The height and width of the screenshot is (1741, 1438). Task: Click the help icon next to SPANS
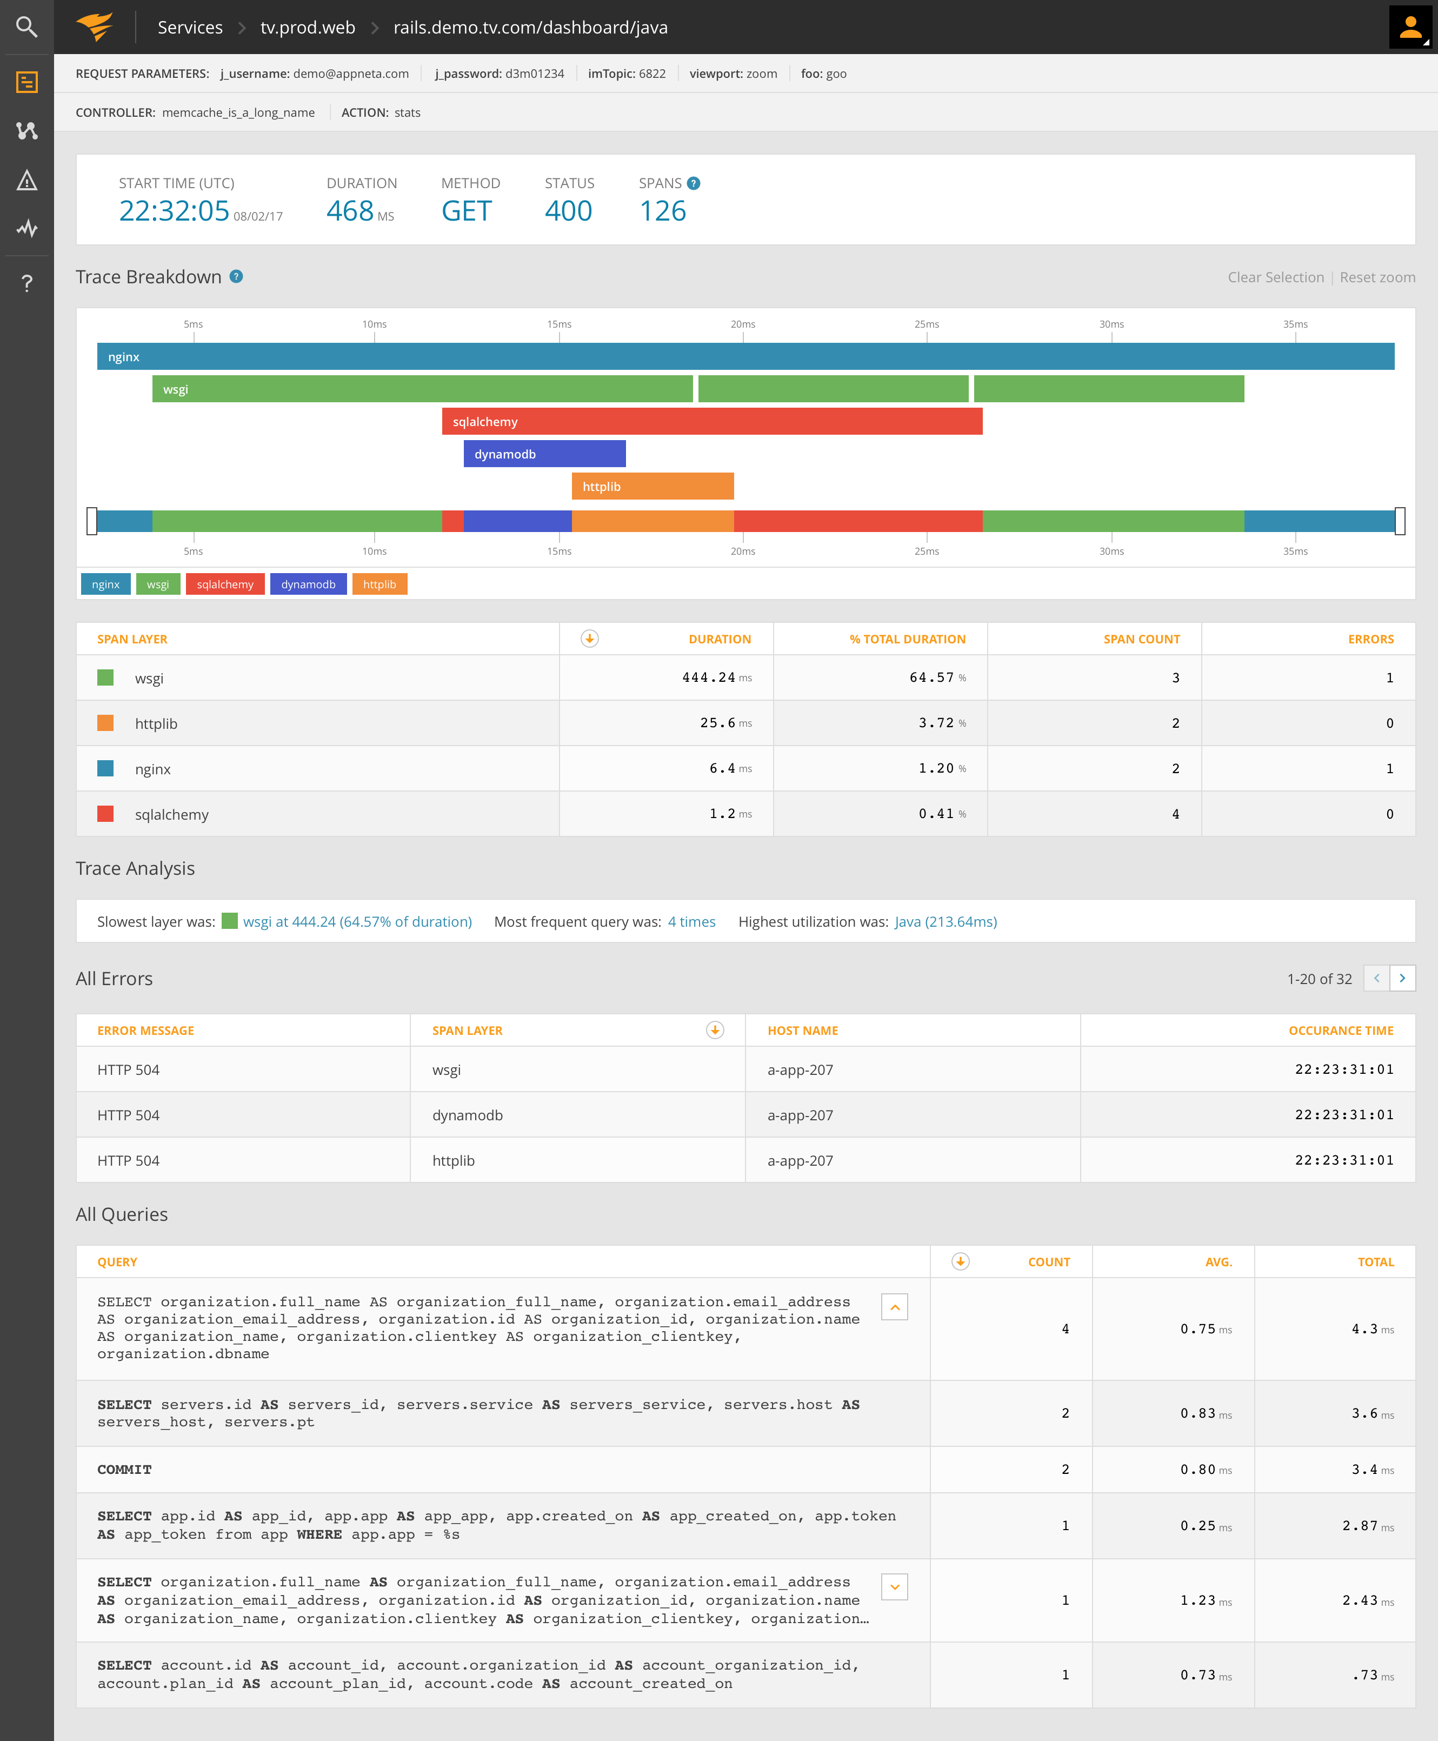(x=693, y=183)
